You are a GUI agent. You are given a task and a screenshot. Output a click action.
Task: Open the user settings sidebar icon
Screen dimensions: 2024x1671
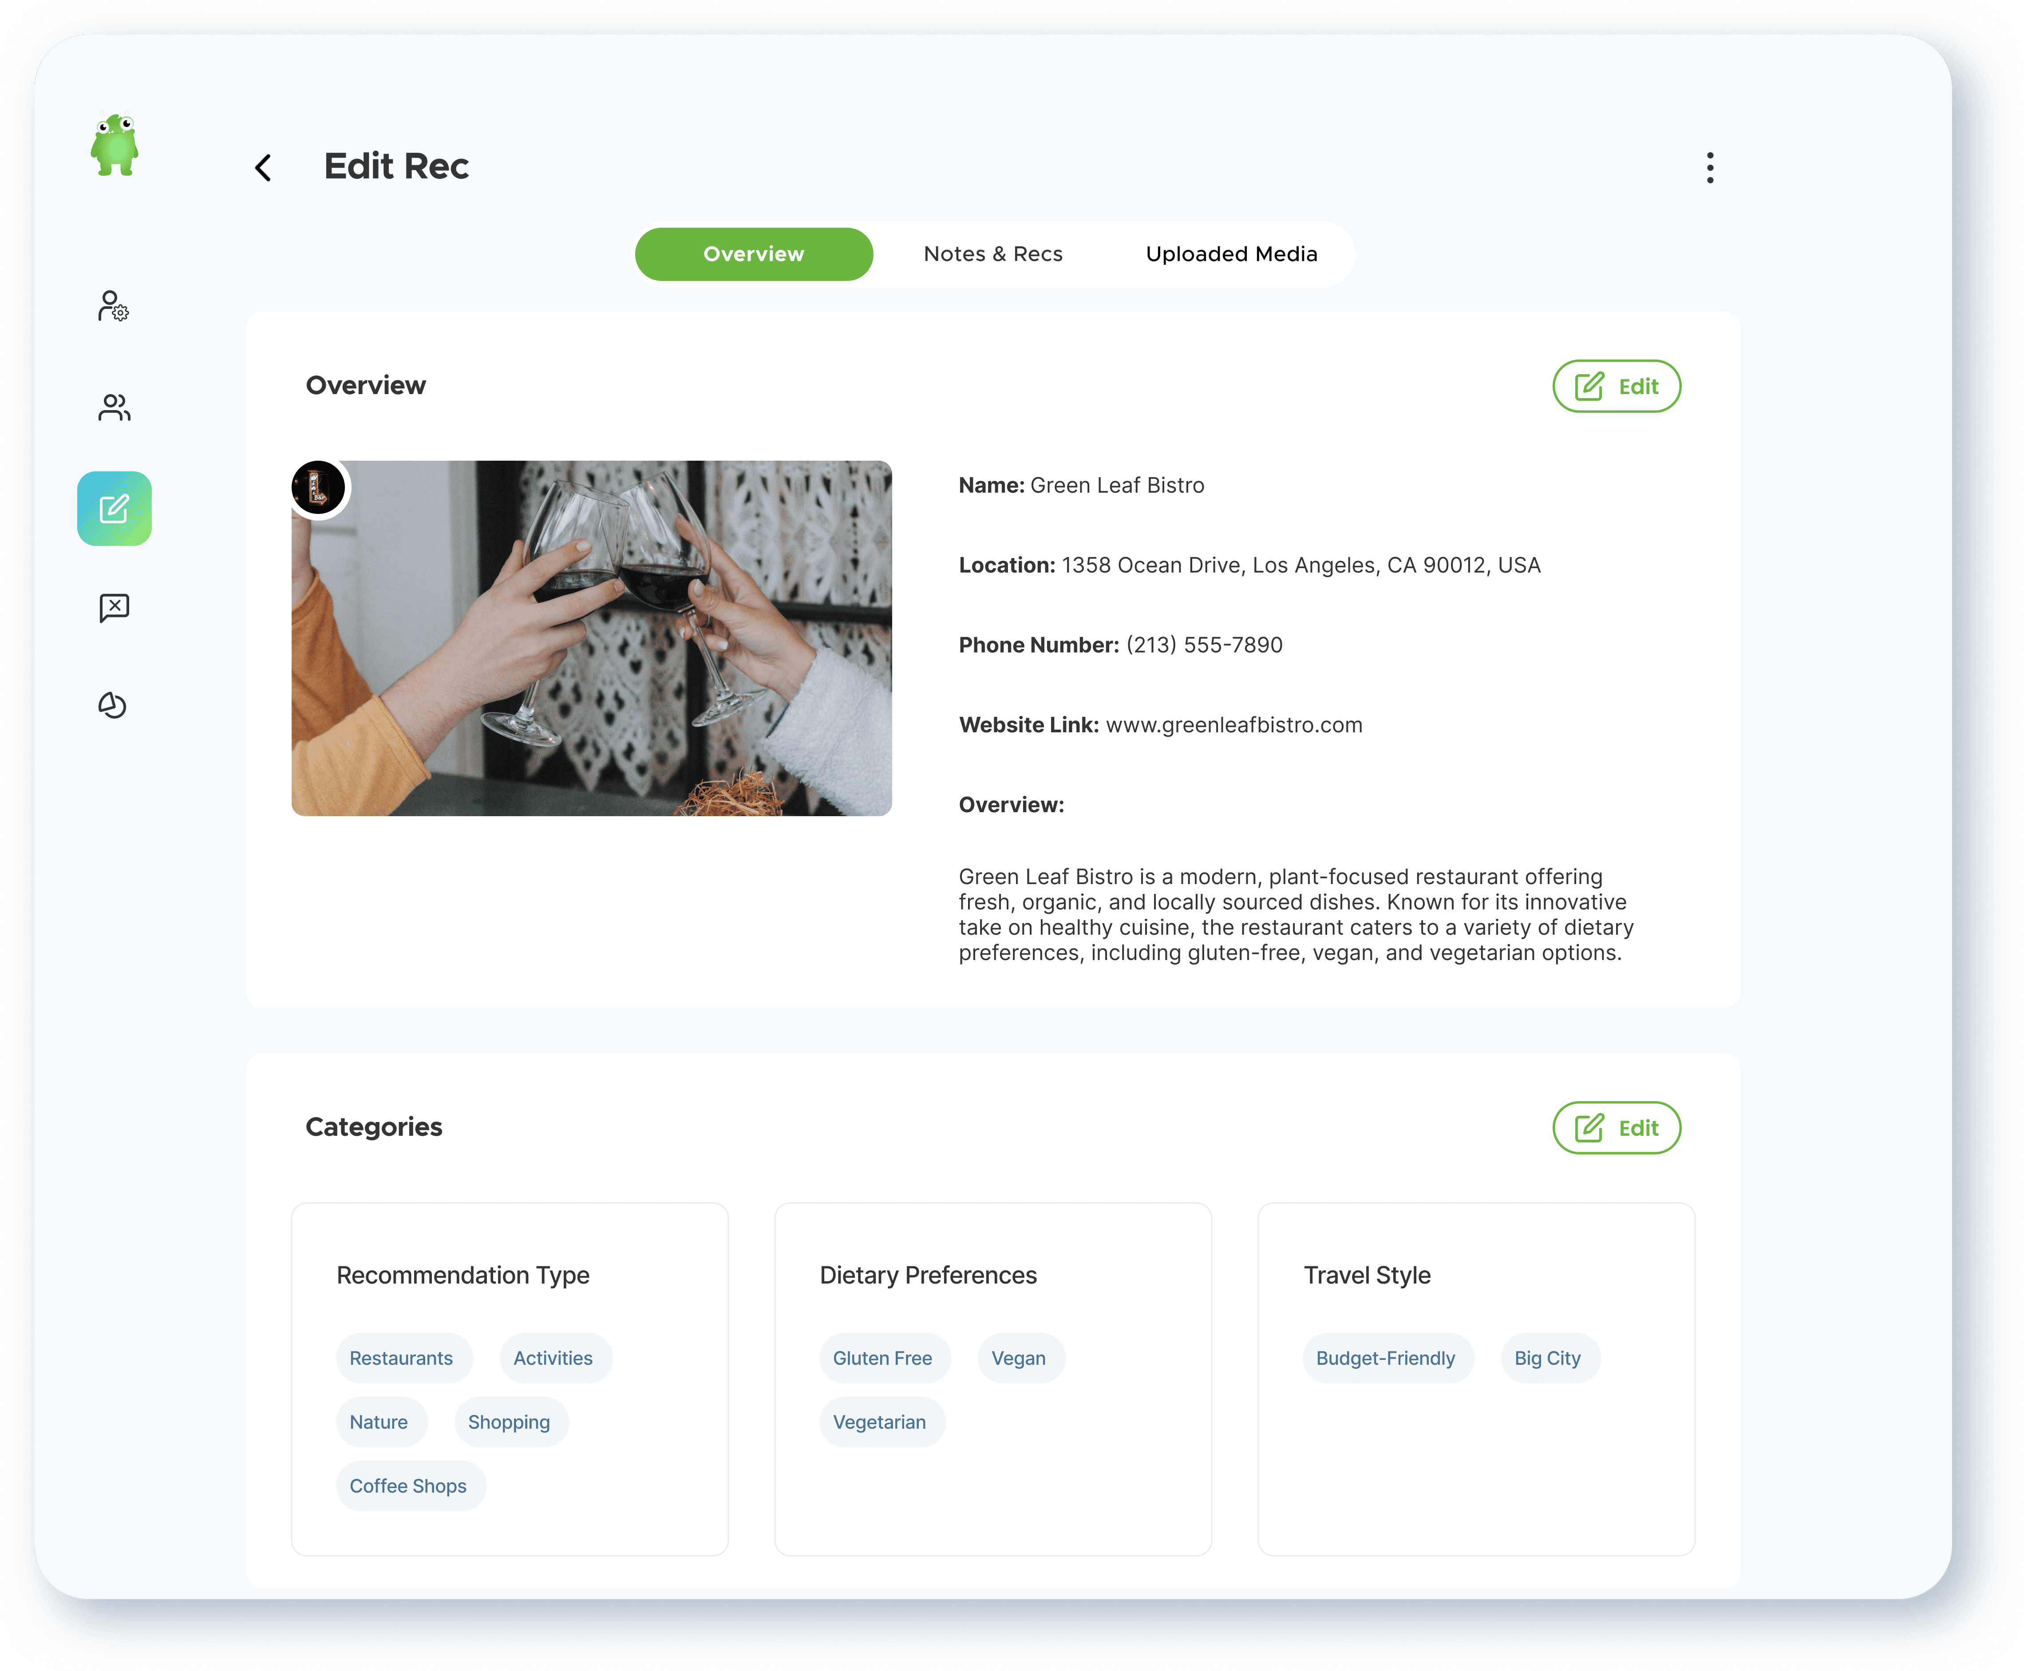tap(114, 306)
